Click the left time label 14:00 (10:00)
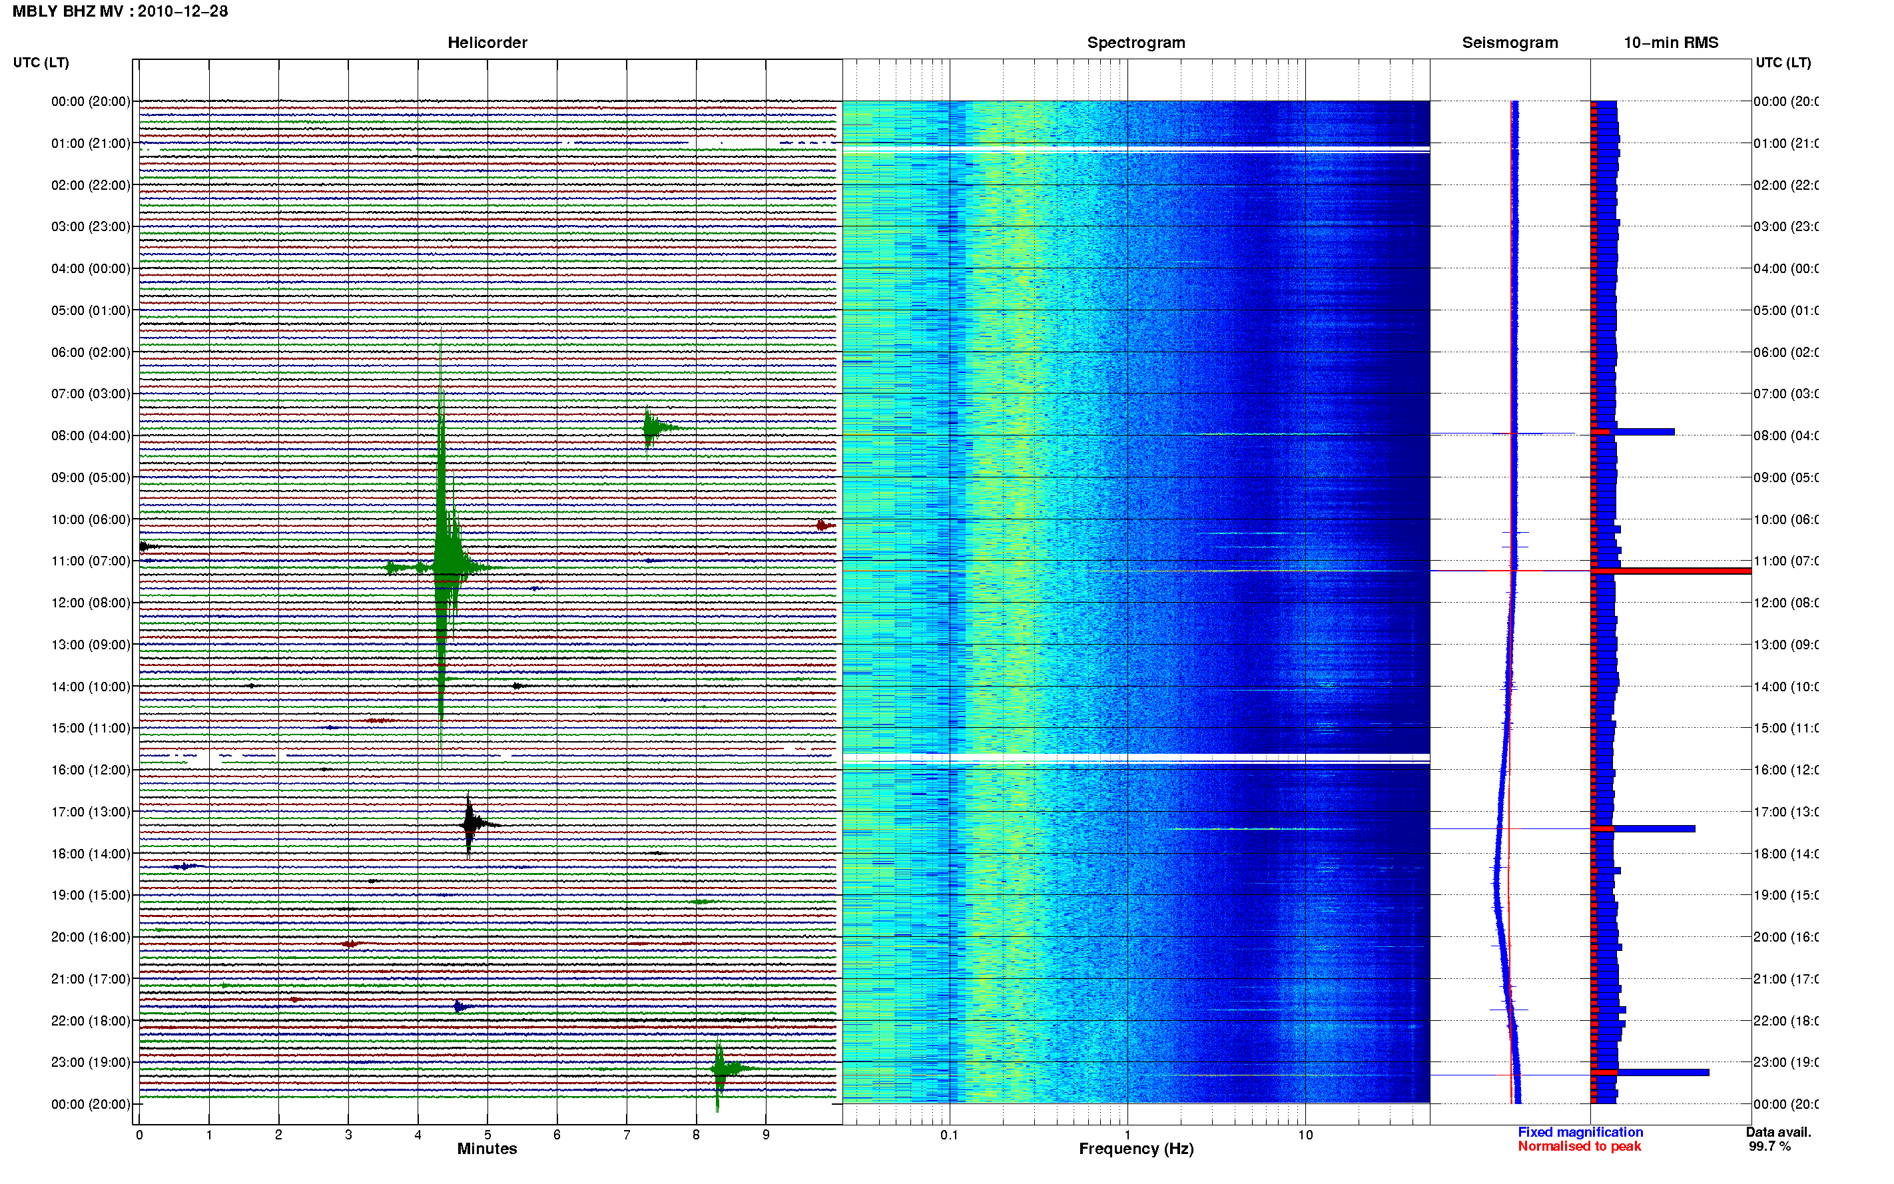Screen dimensions: 1894x1184 (91, 687)
